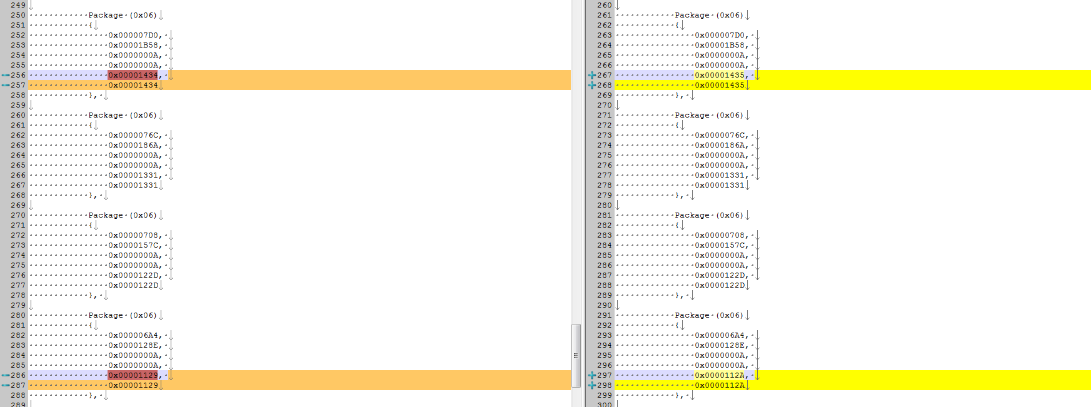
Task: Click 0x00001331 on left line 266
Action: coord(133,175)
